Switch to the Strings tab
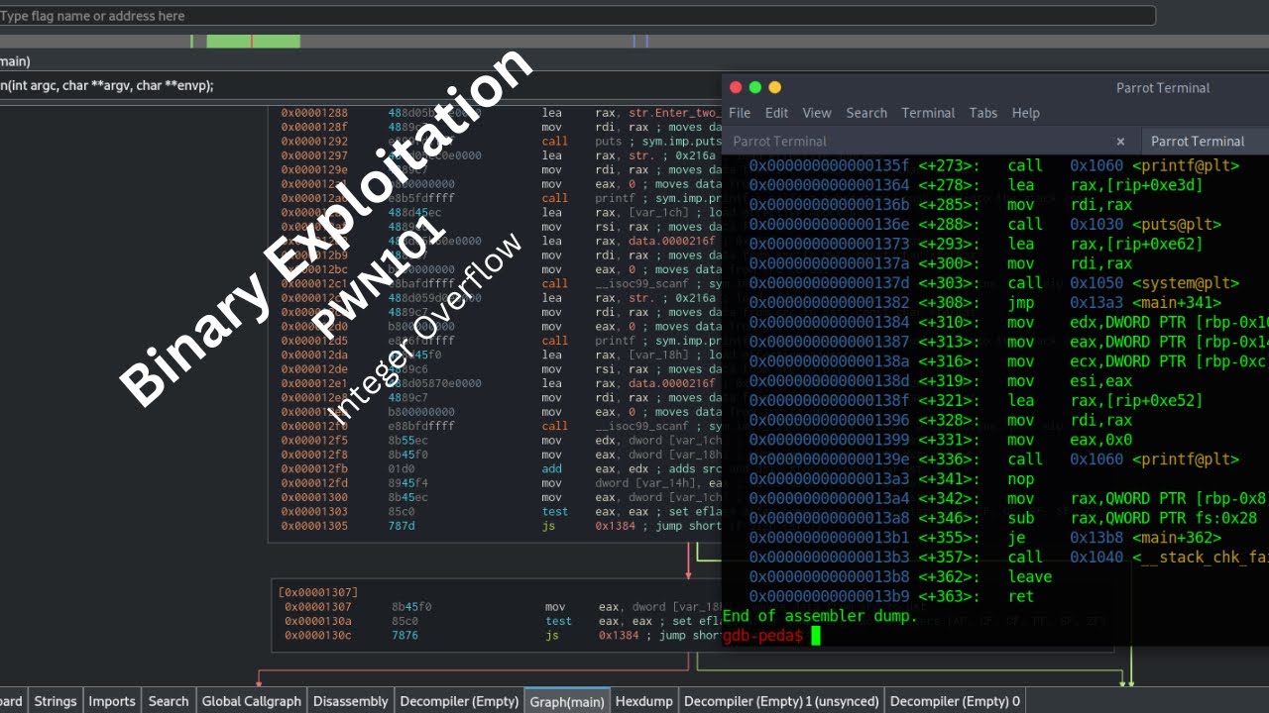This screenshot has width=1269, height=713. click(56, 701)
